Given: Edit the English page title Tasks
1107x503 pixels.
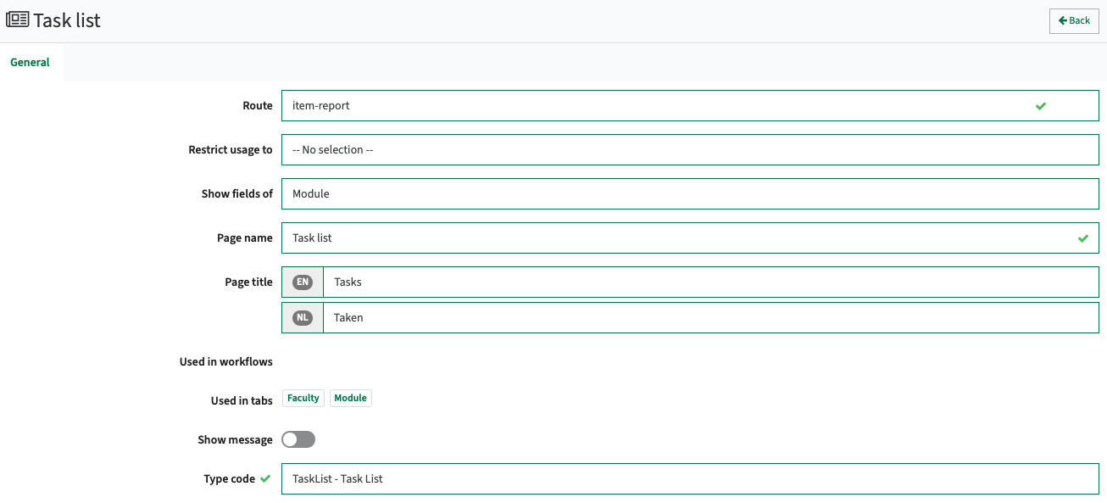Looking at the screenshot, I should (x=711, y=282).
